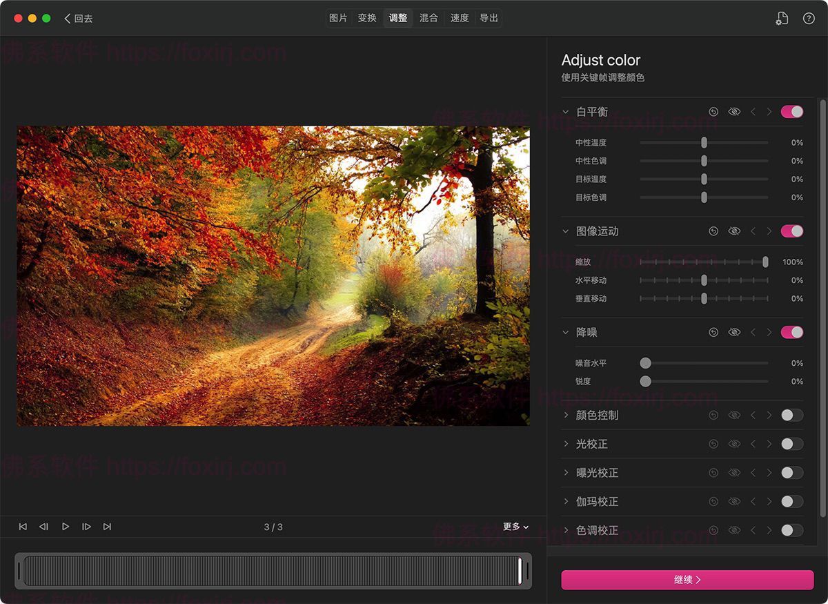Image resolution: width=828 pixels, height=604 pixels.
Task: Turn off the 图像运动 toggle
Action: 791,231
